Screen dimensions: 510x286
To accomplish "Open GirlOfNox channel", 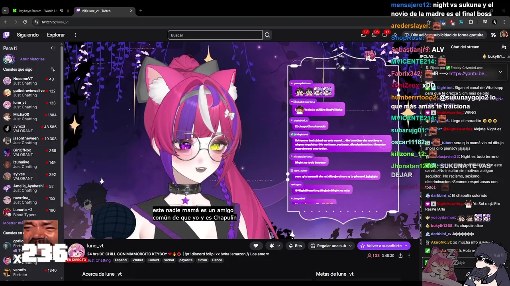I will [30, 153].
